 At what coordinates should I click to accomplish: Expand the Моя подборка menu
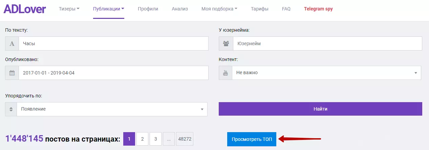point(219,9)
